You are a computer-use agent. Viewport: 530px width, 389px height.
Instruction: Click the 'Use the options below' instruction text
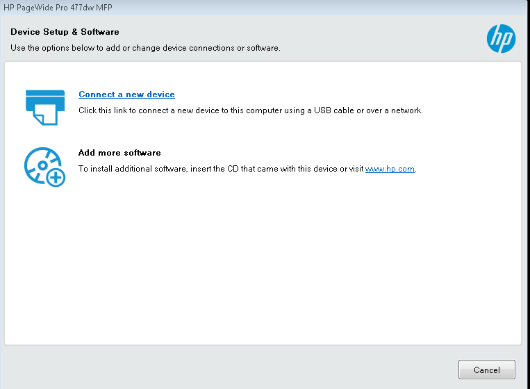tap(145, 48)
